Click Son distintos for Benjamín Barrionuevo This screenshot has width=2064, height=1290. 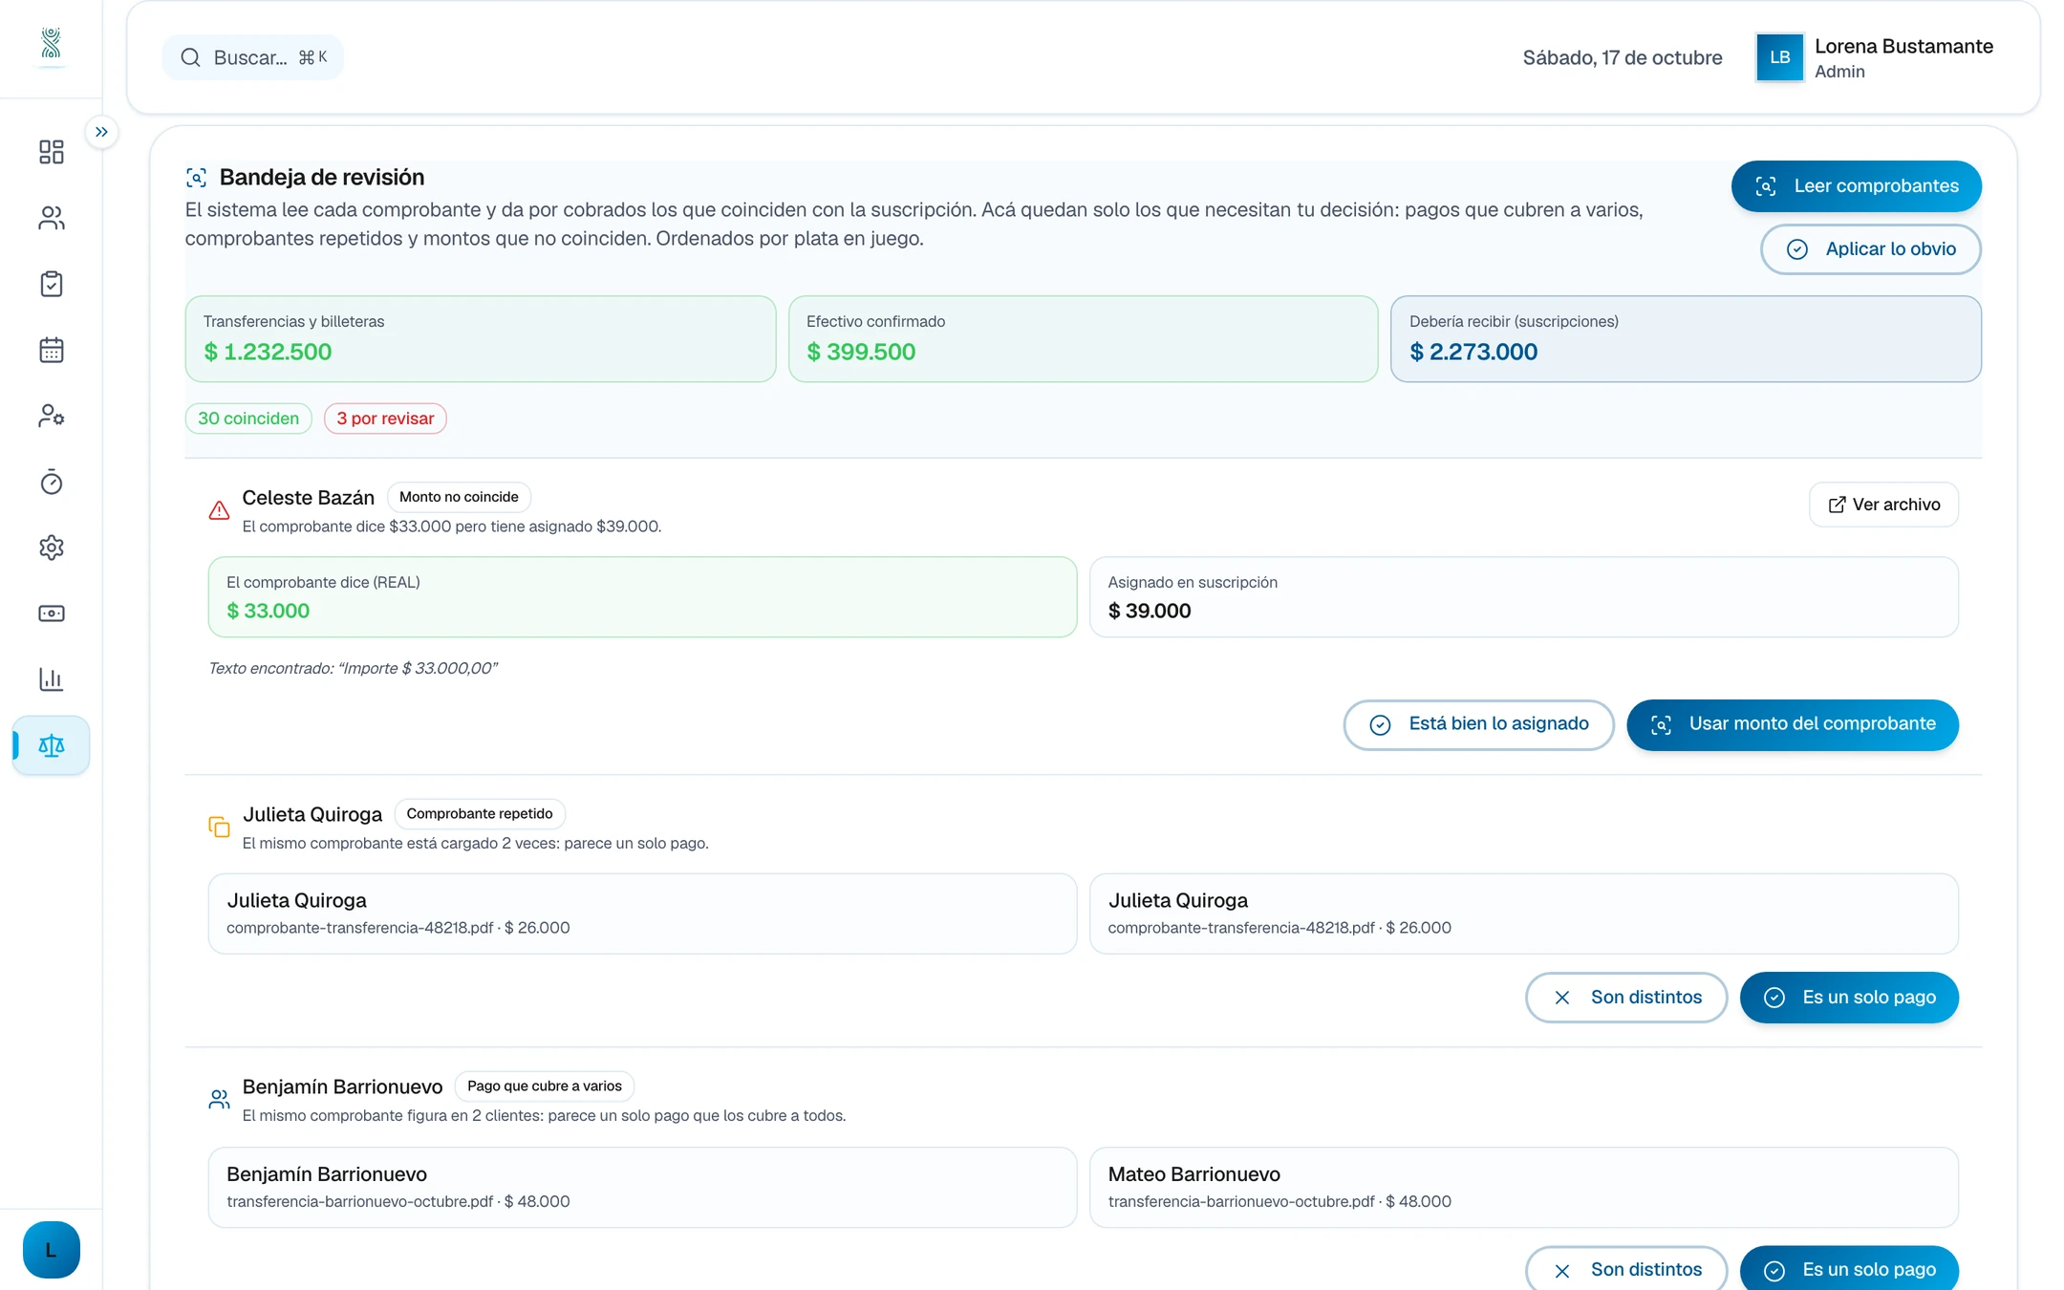click(1626, 1270)
